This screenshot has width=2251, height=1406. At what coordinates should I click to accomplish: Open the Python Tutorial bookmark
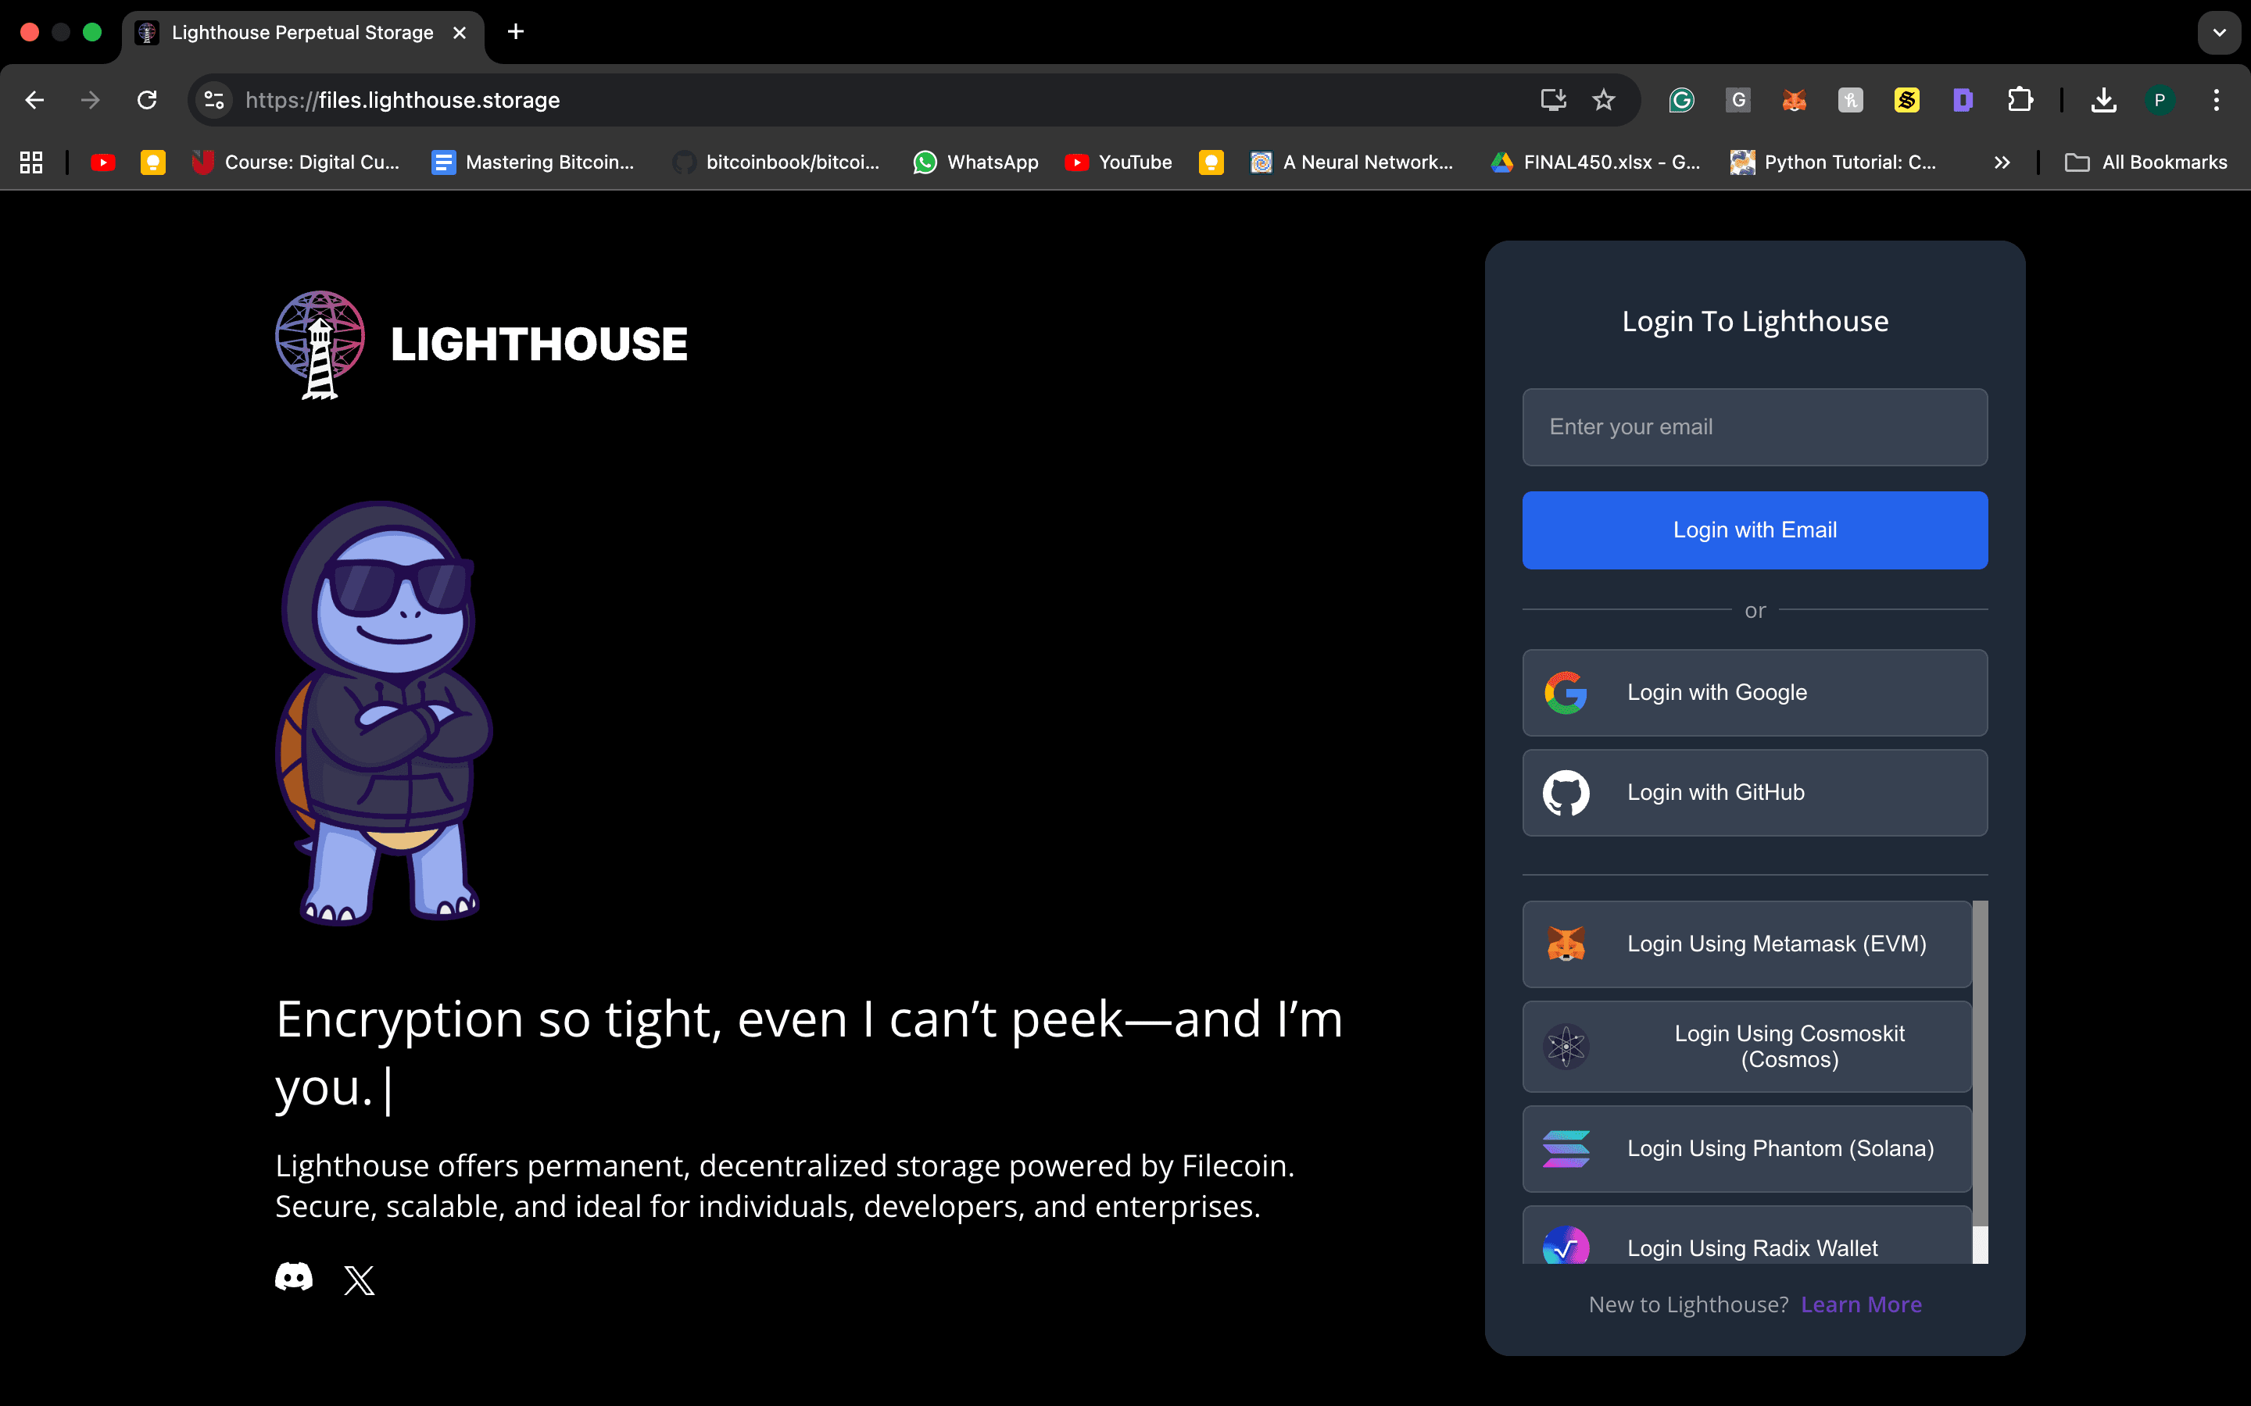coord(1834,162)
